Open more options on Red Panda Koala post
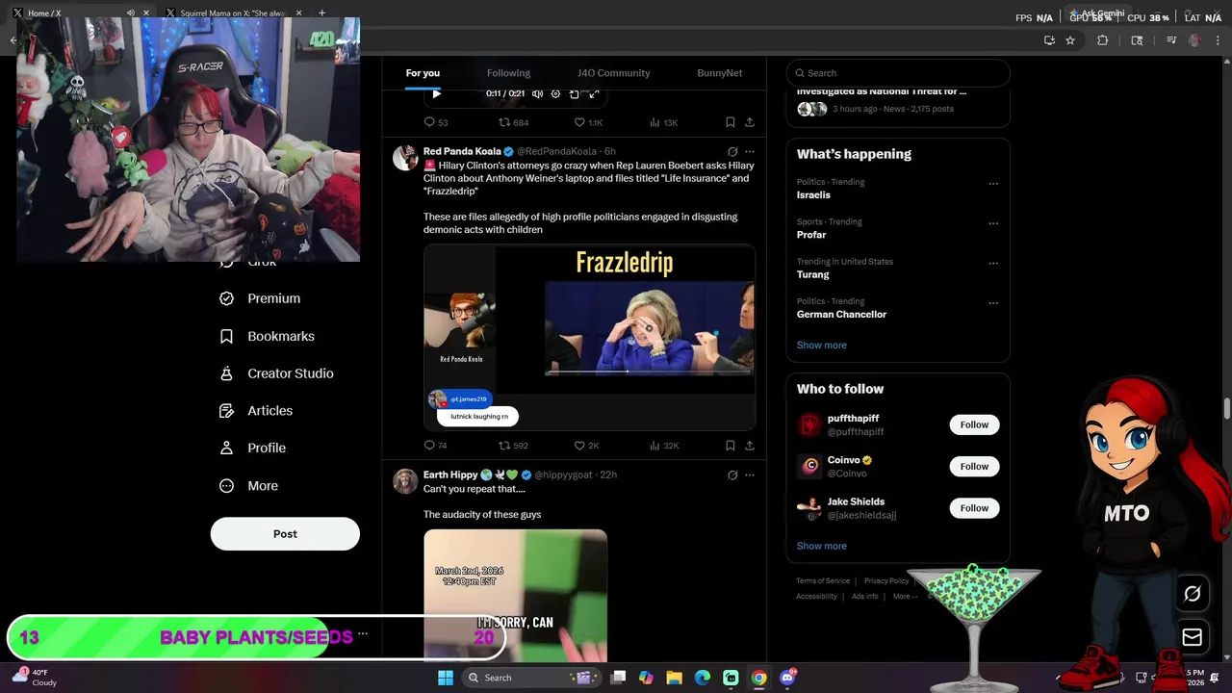The height and width of the screenshot is (693, 1232). point(750,152)
